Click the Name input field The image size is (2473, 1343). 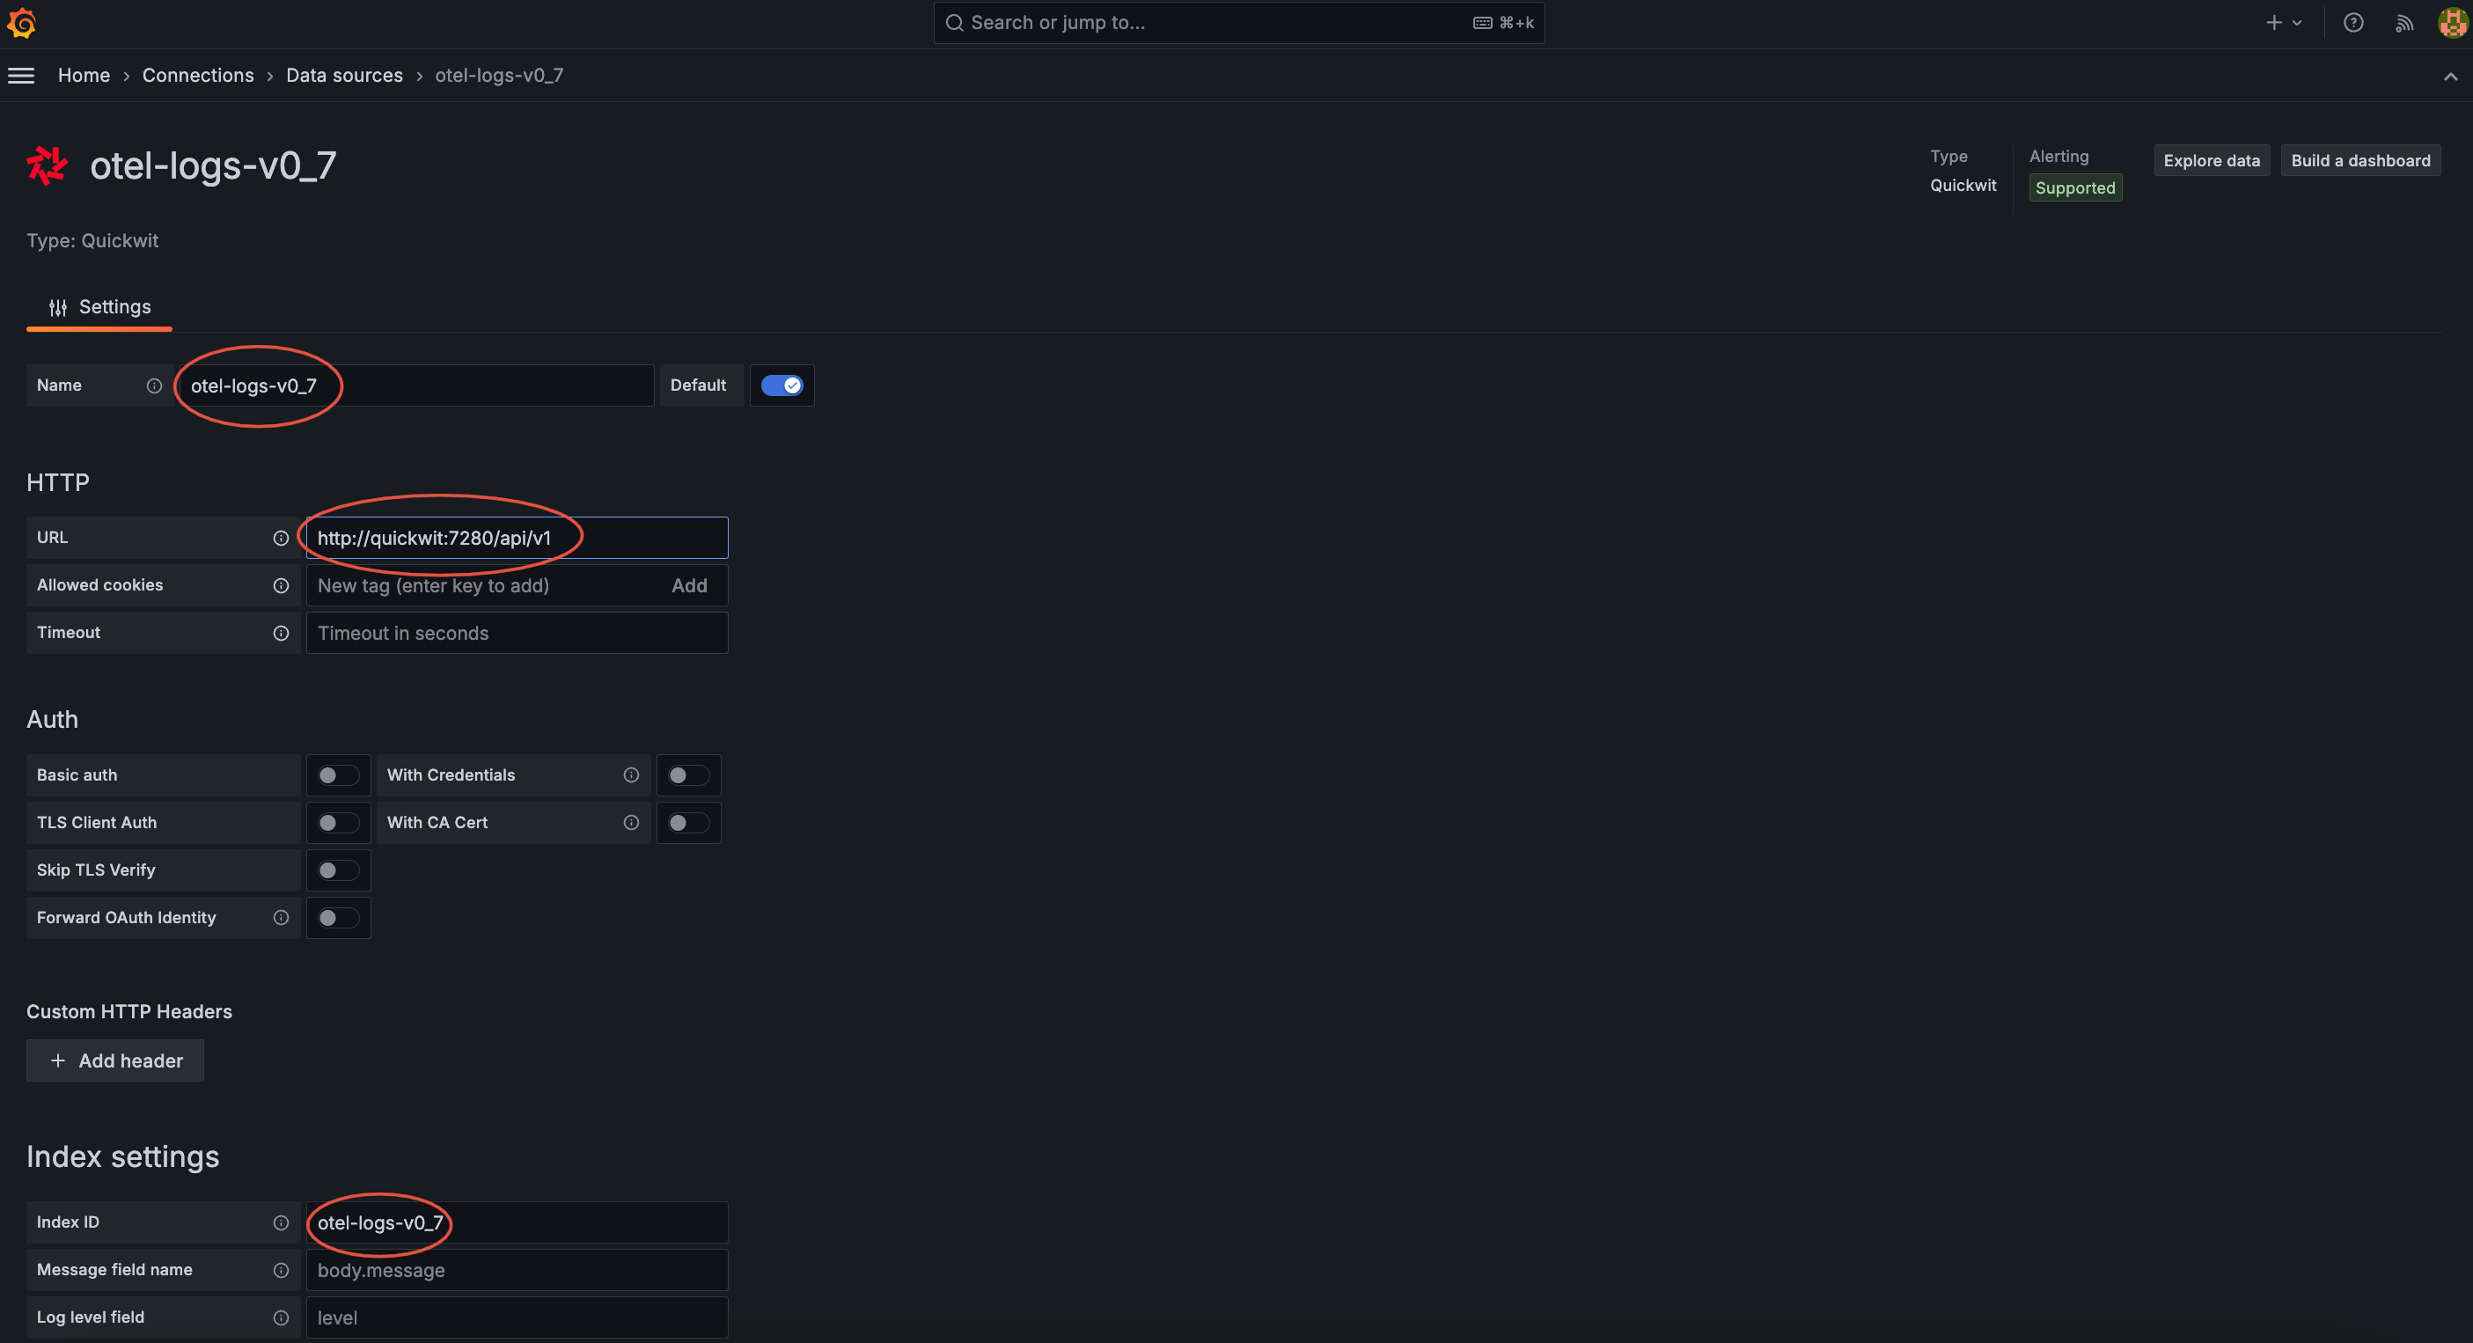pyautogui.click(x=416, y=385)
